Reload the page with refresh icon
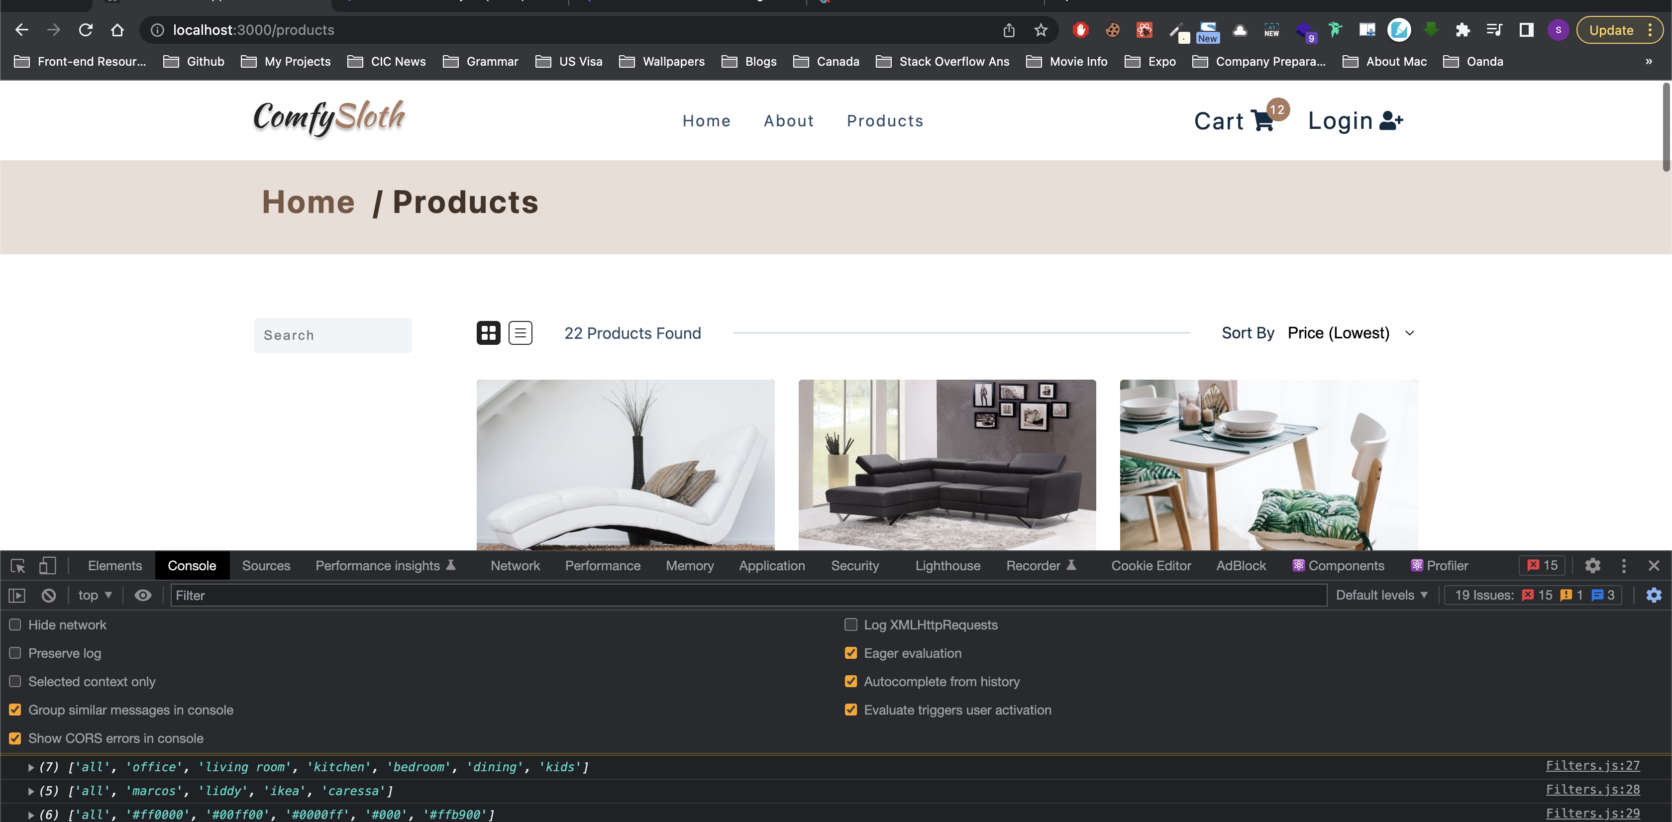Screen dimensions: 1672x822 [86, 30]
